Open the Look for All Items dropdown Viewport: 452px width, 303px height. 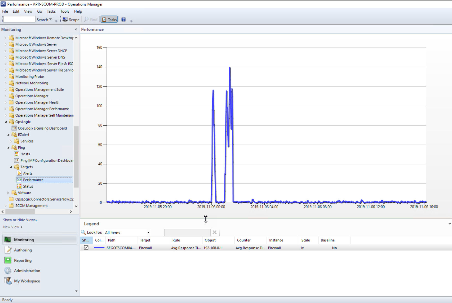coord(148,233)
